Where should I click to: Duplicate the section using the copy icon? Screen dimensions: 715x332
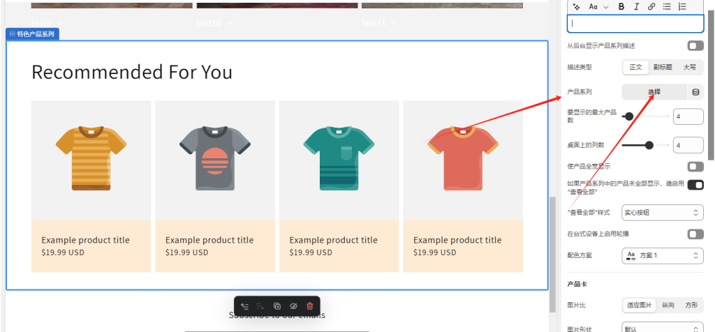[x=277, y=306]
